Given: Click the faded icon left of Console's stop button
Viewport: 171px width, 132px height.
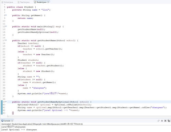Looking at the screenshot, I should 158,121.
